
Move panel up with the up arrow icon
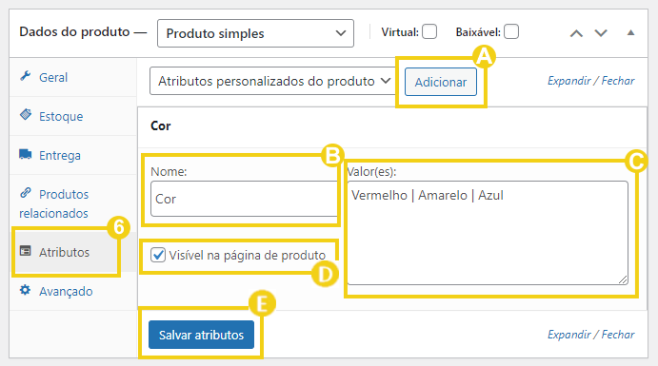[576, 33]
